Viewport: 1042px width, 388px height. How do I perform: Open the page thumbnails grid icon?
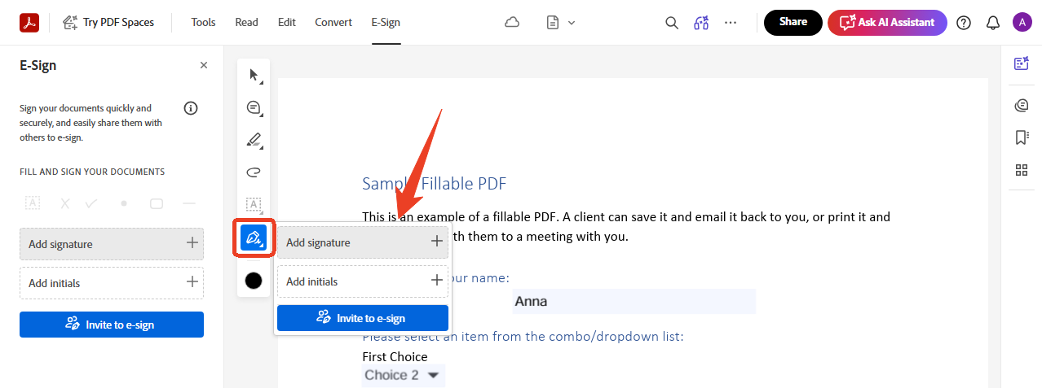(1021, 170)
